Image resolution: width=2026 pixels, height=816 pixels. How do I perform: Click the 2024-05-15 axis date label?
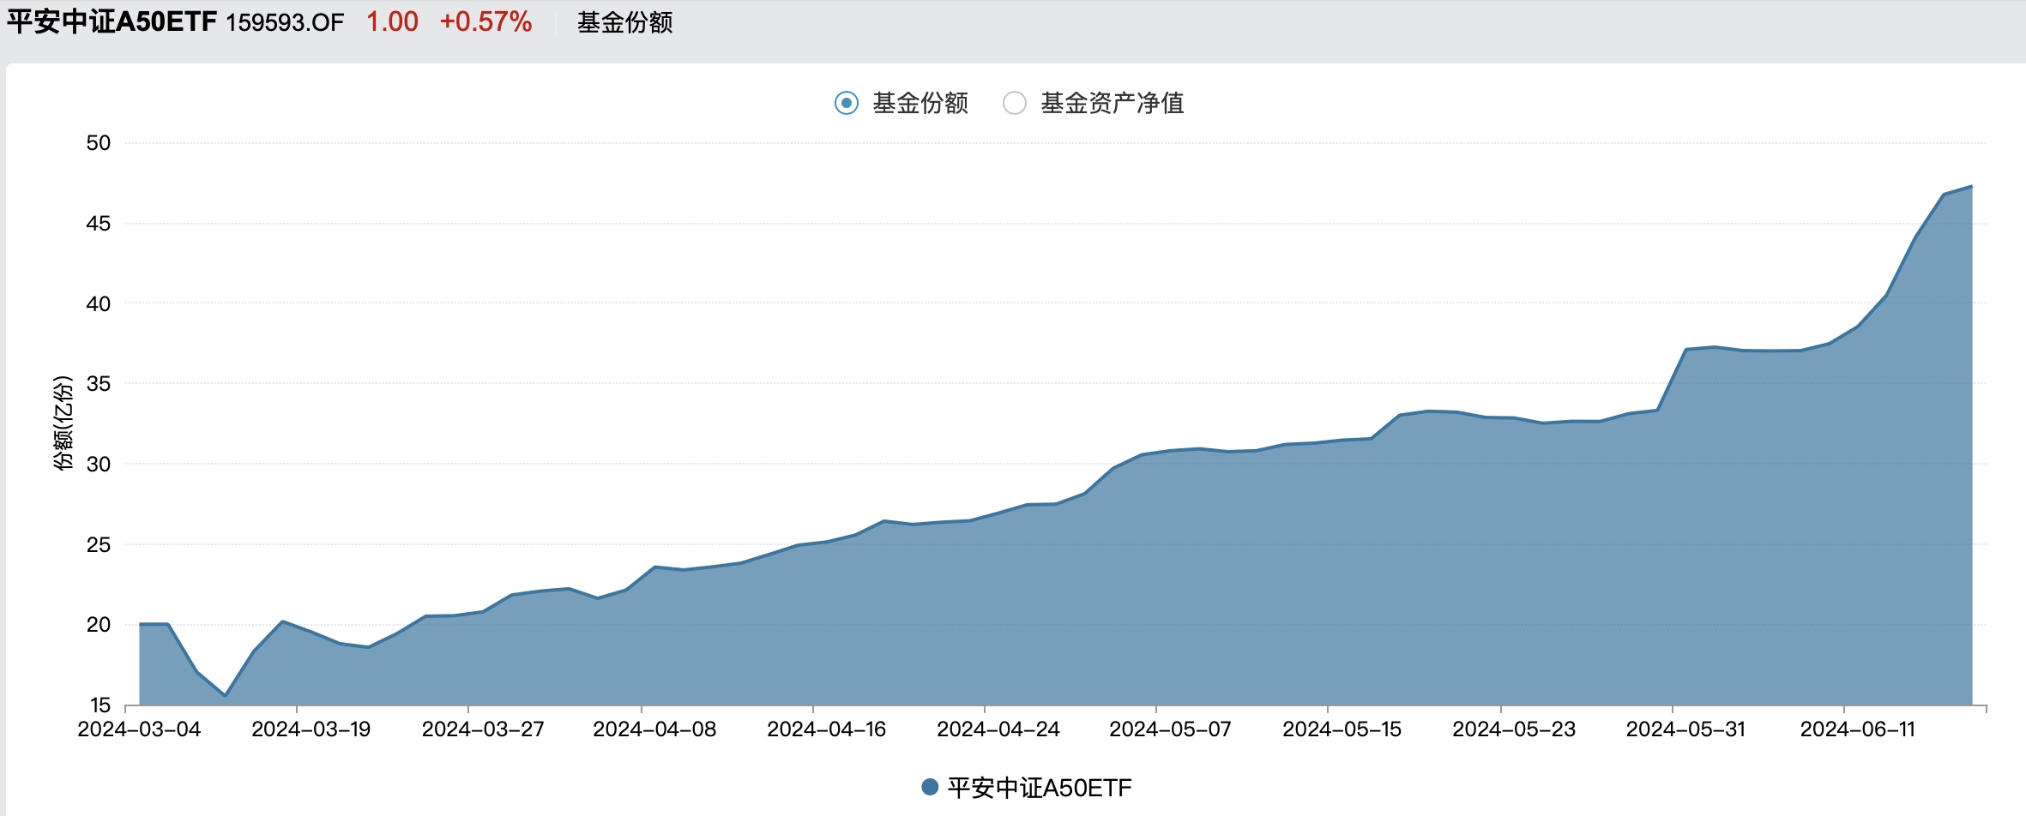tap(1342, 729)
